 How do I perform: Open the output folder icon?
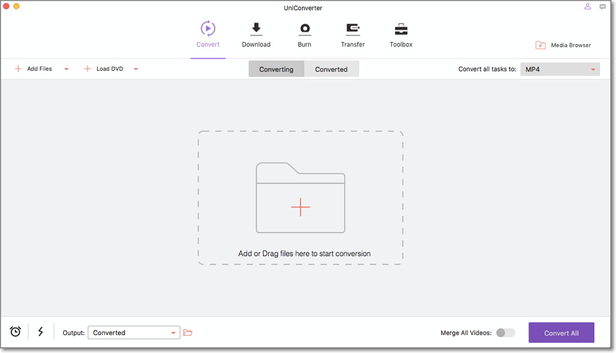pyautogui.click(x=188, y=333)
